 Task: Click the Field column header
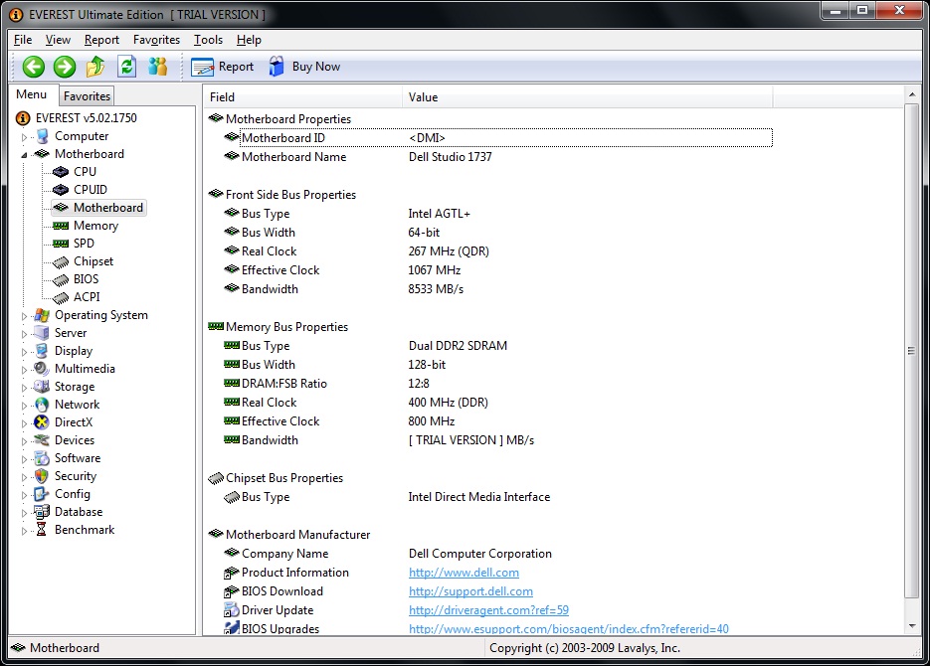click(303, 97)
